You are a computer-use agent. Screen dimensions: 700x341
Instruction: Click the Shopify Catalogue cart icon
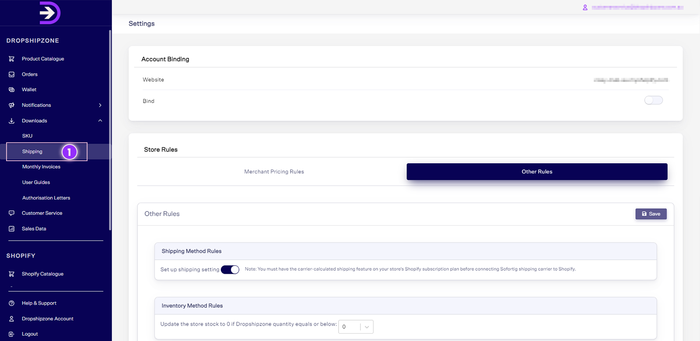[x=12, y=274]
